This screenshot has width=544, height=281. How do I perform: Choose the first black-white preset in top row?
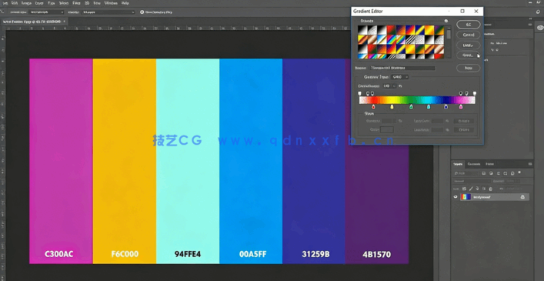(362, 30)
